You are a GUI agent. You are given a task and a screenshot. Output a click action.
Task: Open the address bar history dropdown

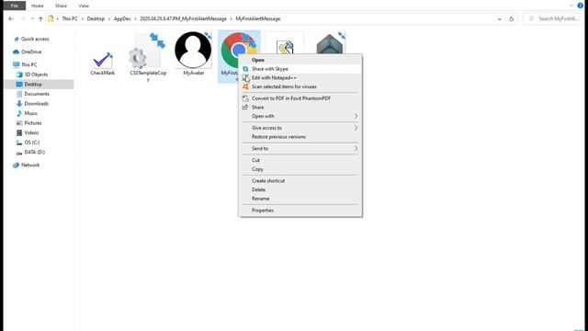[499, 18]
